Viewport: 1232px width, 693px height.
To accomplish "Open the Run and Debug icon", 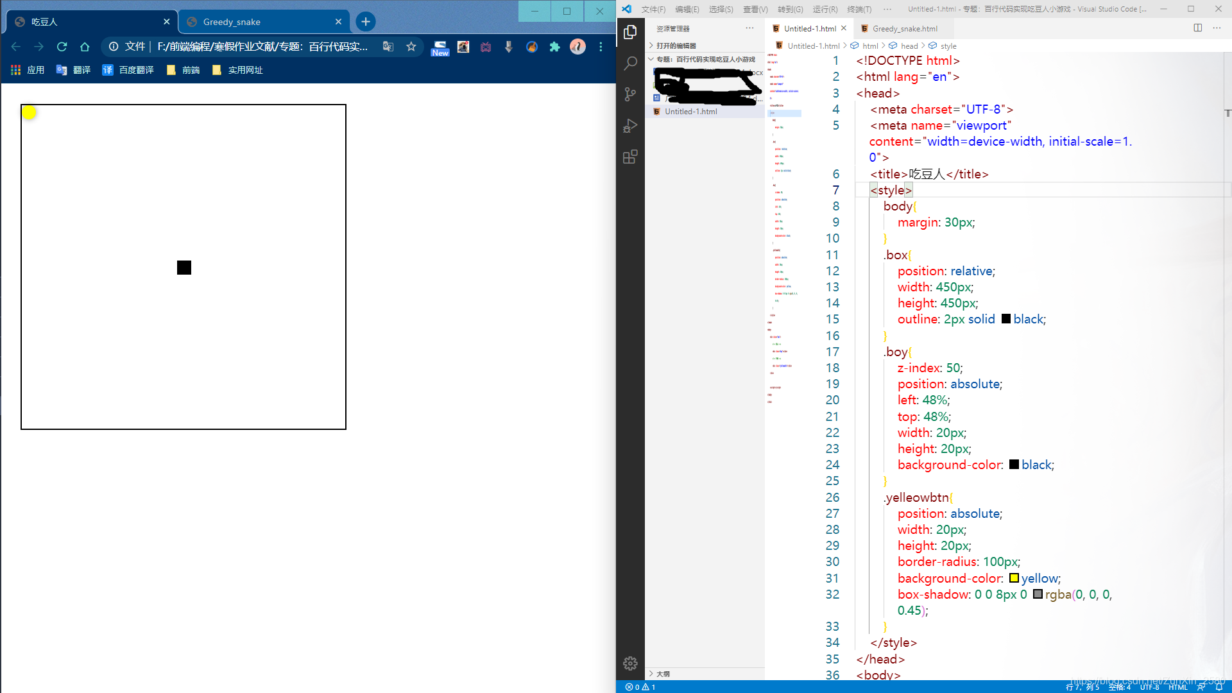I will tap(630, 126).
